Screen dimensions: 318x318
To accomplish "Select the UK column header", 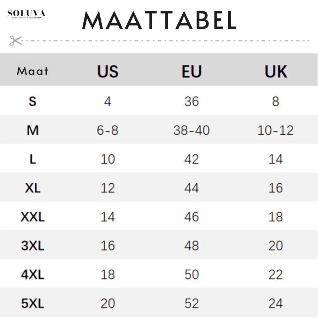I will pyautogui.click(x=276, y=71).
